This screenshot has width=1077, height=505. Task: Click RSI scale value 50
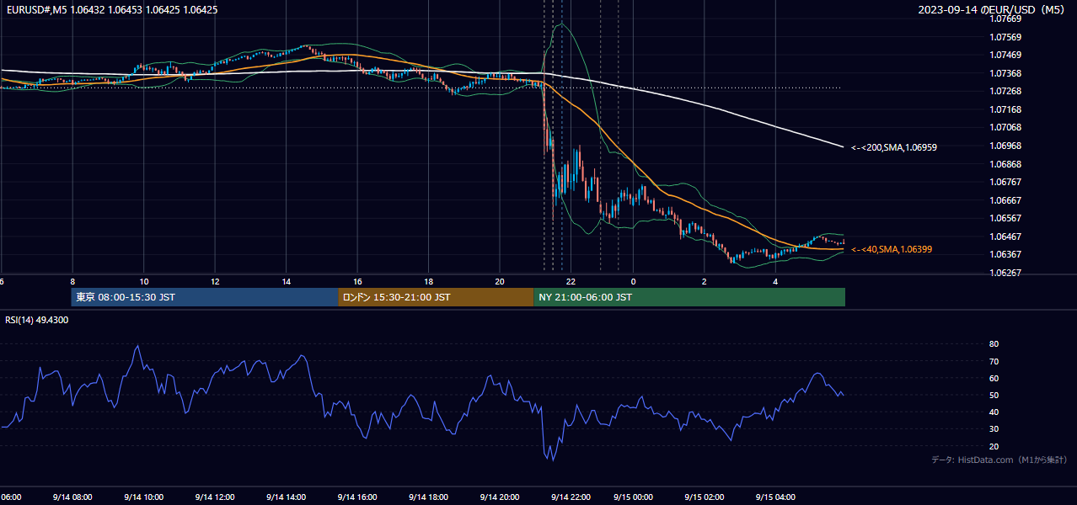[994, 395]
